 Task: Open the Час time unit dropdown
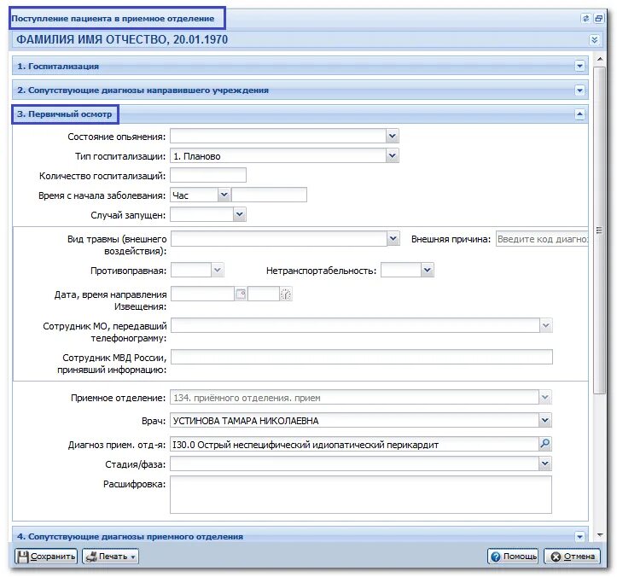[x=224, y=195]
